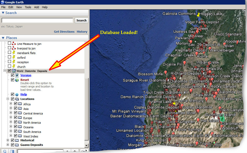247x153 pixels.
Task: Click the Help question mark icon
Action: coord(17,95)
